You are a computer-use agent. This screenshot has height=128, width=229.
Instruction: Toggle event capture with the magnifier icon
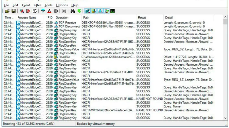(22, 11)
